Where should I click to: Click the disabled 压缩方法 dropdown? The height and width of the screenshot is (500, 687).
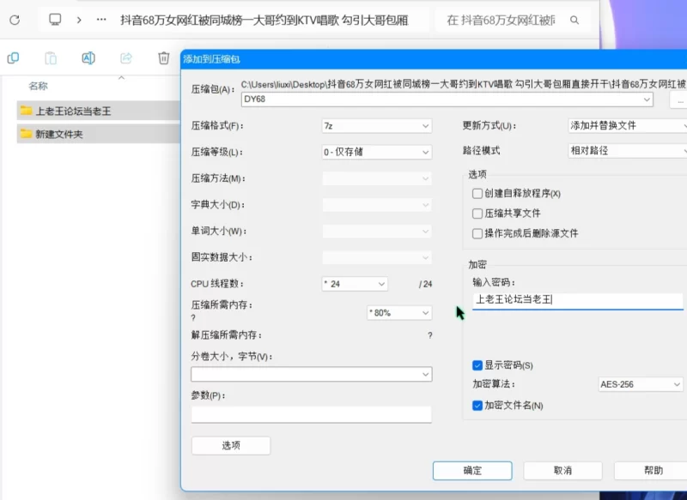[x=377, y=178]
